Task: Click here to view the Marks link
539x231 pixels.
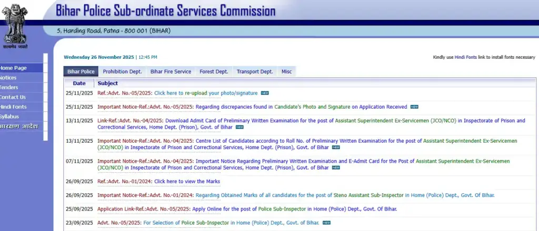Action: tap(187, 182)
